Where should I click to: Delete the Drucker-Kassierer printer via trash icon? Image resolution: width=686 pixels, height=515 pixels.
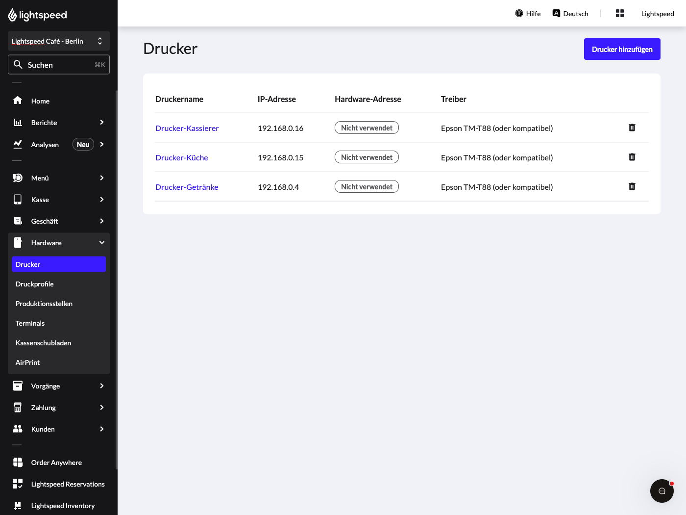632,128
